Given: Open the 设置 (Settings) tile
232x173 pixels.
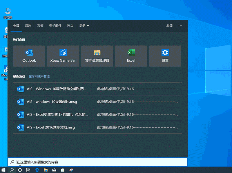Looking at the screenshot, I should click(165, 56).
